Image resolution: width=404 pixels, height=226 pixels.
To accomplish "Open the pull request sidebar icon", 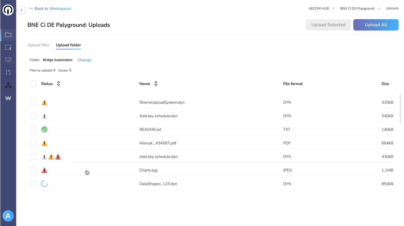I will pos(8,72).
